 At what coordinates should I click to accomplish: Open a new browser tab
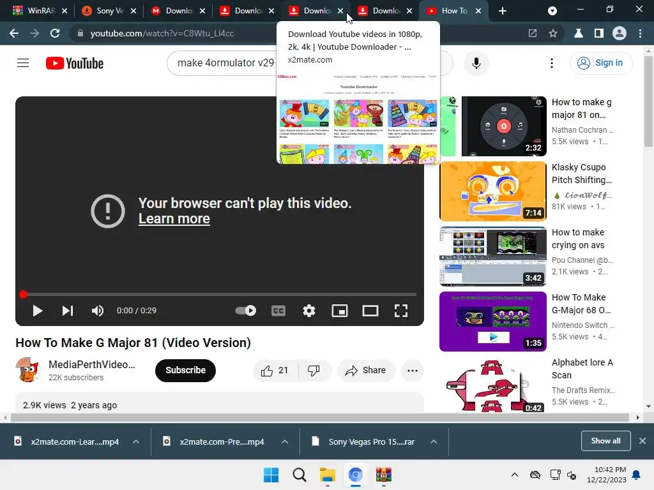[x=503, y=11]
